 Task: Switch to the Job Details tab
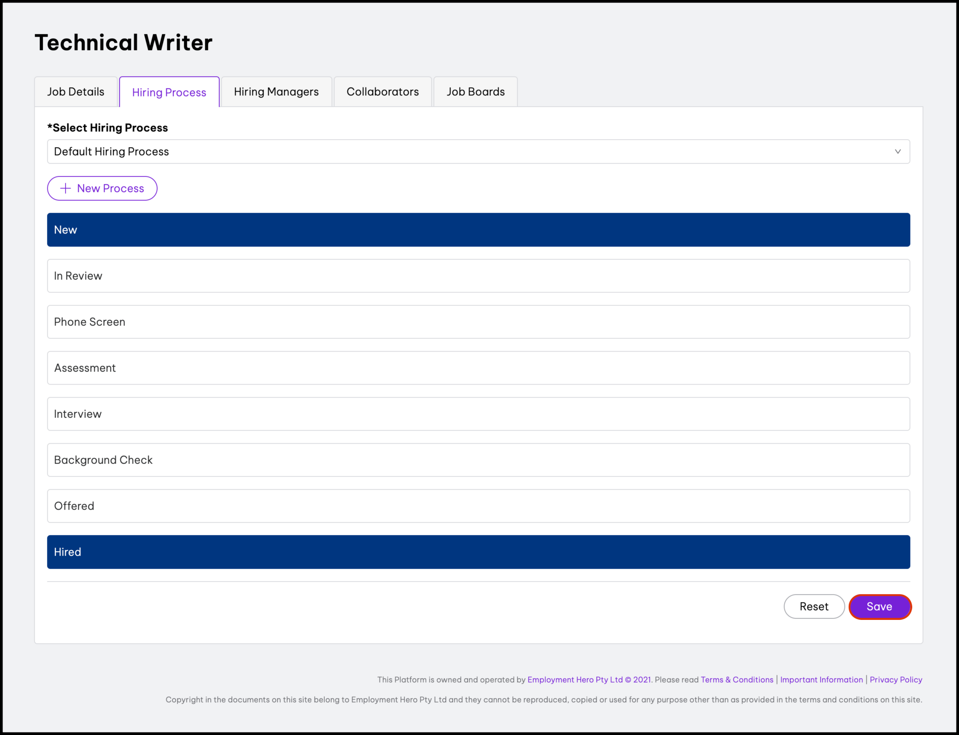click(76, 92)
